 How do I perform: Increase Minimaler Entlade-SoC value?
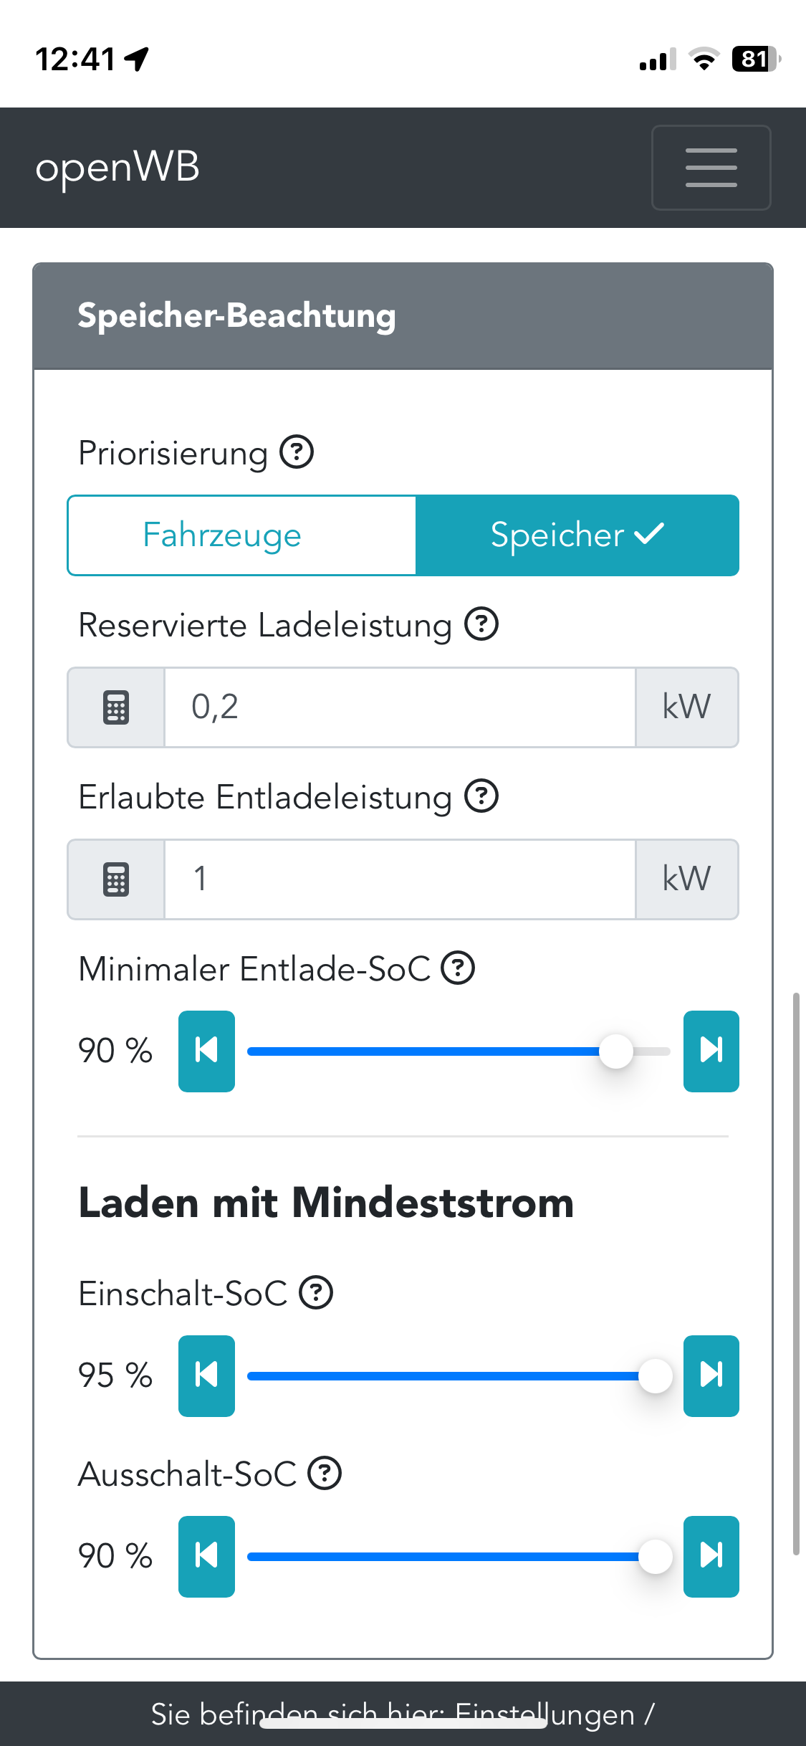(711, 1051)
